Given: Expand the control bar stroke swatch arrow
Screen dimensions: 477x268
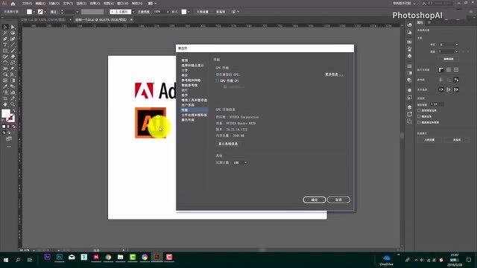Looking at the screenshot, I should click(x=45, y=12).
